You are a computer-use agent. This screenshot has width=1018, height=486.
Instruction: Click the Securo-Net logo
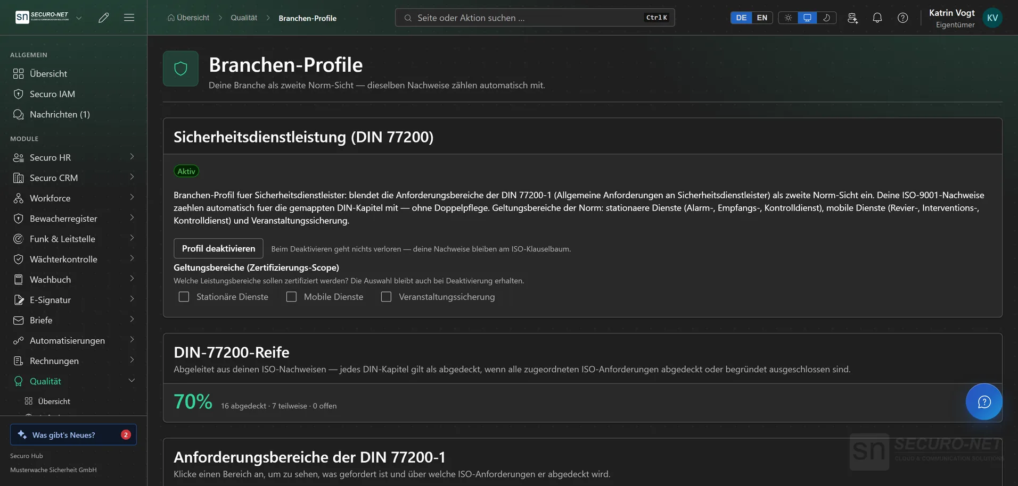(x=42, y=17)
